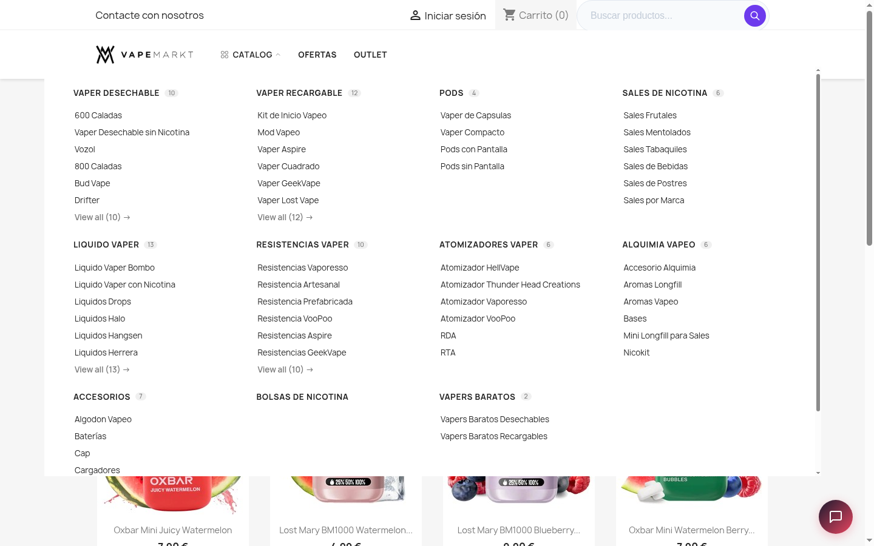874x546 pixels.
Task: Click View all (13) under Liquido Vaper
Action: 102,369
